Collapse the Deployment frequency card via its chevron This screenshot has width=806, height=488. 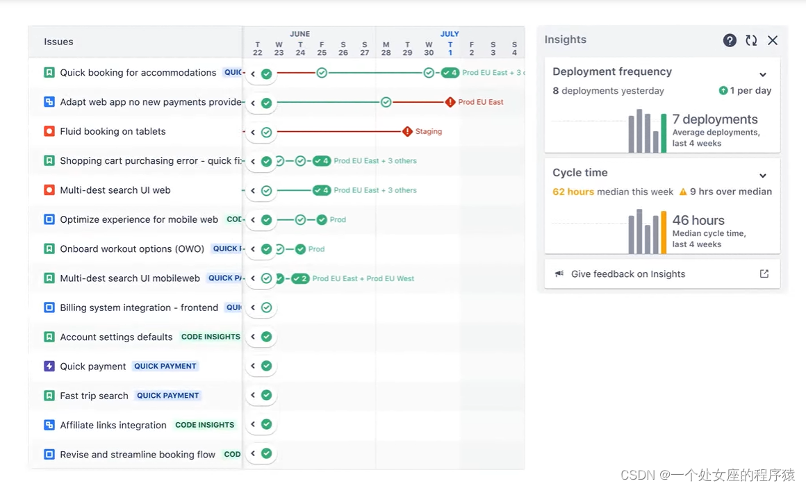tap(763, 74)
